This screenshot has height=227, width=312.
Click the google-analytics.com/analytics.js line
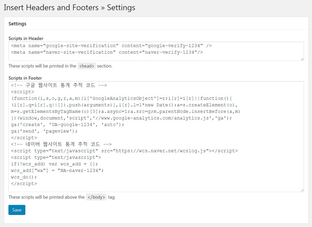(x=121, y=118)
